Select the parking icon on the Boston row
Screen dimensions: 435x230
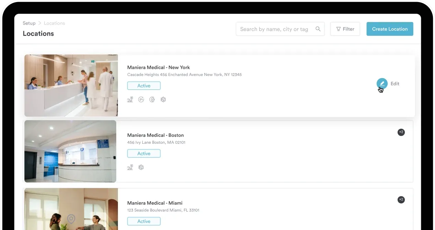pos(130,167)
